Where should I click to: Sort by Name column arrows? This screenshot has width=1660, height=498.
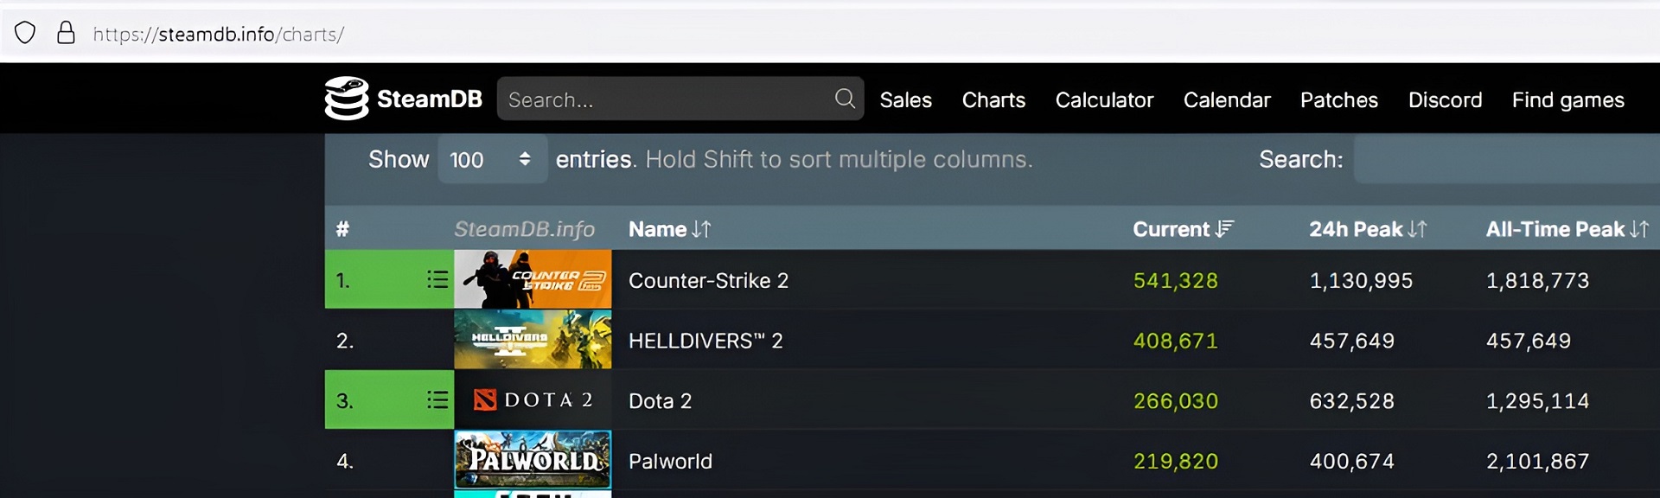[701, 229]
